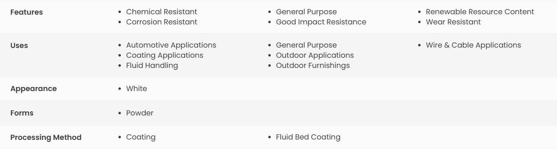Click the Chemical Resistant feature entry
Image resolution: width=557 pixels, height=159 pixels.
click(x=162, y=12)
